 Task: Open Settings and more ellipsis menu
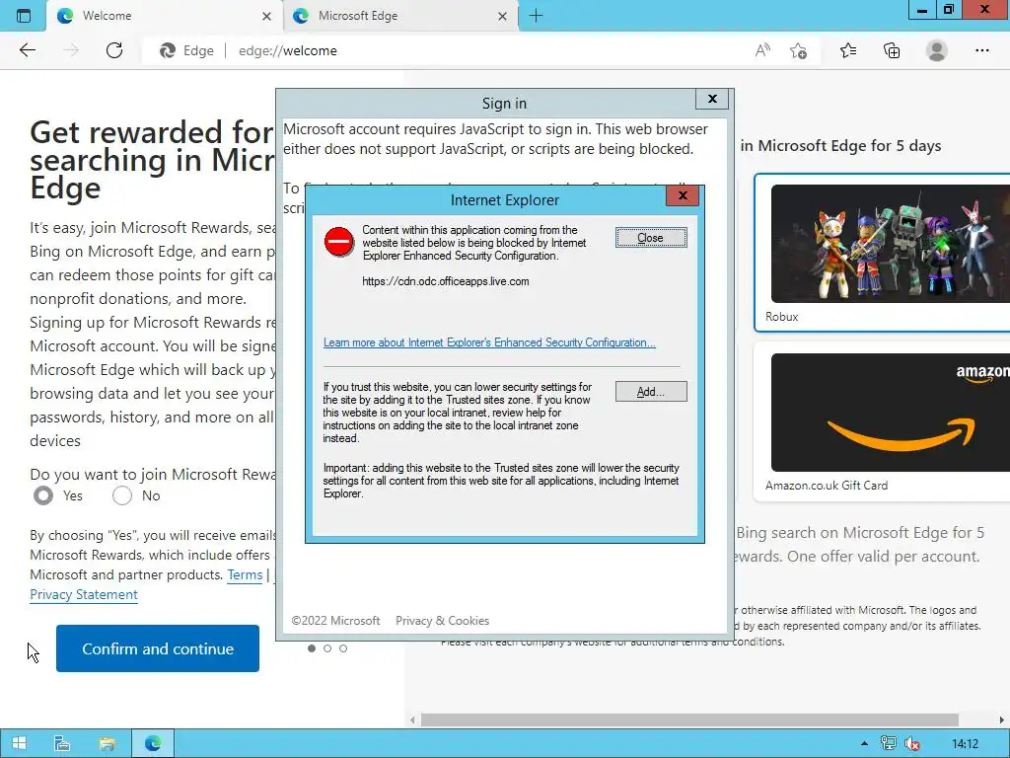[x=981, y=50]
